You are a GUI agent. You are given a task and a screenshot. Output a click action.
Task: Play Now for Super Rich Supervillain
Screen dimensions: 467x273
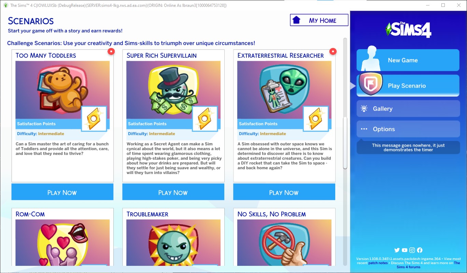[x=173, y=192]
